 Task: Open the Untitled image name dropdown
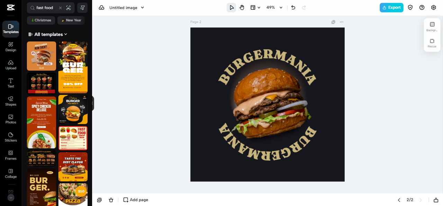tap(127, 8)
